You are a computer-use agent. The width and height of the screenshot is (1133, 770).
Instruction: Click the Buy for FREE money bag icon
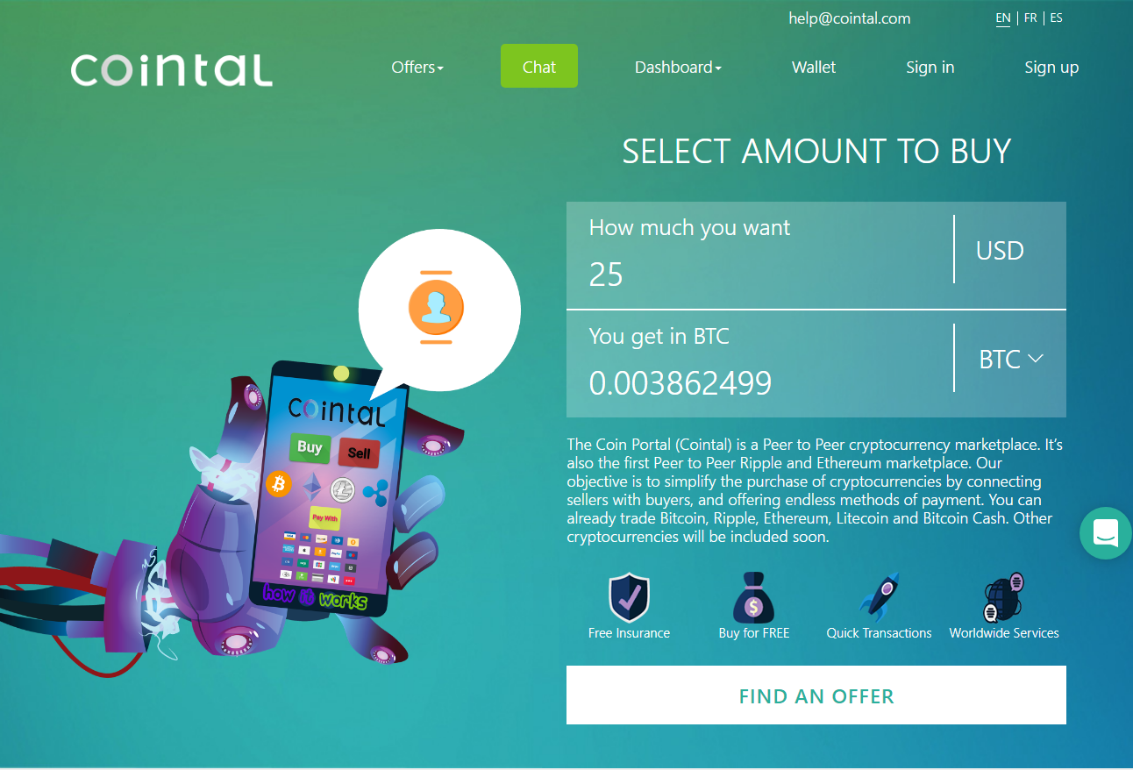click(754, 596)
